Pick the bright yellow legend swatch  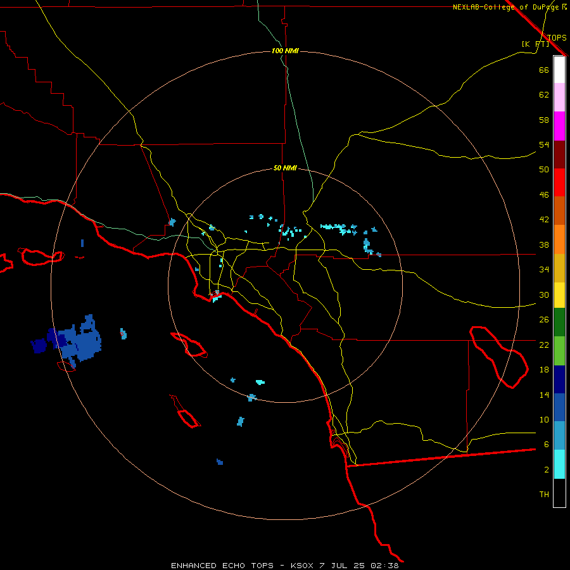click(559, 295)
